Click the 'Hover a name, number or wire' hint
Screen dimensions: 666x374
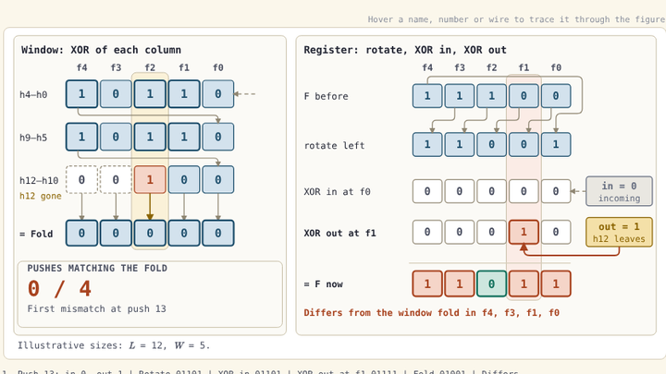click(516, 19)
